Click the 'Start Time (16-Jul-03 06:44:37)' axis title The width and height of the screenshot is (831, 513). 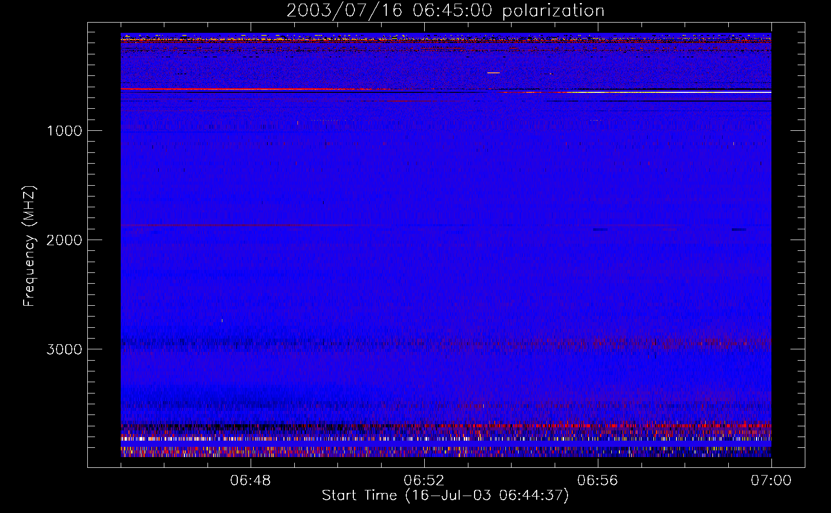445,496
